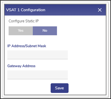The image size is (111, 99).
Task: Disable static IP with the No button
Action: coord(45,31)
